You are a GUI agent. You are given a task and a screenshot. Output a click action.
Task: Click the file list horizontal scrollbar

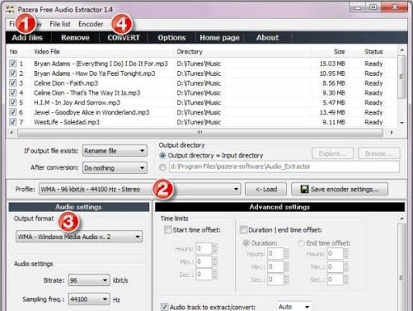click(200, 132)
